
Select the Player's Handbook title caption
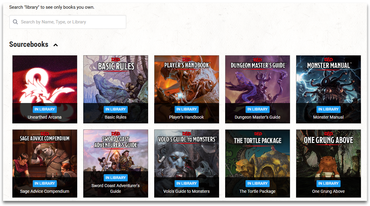point(187,117)
